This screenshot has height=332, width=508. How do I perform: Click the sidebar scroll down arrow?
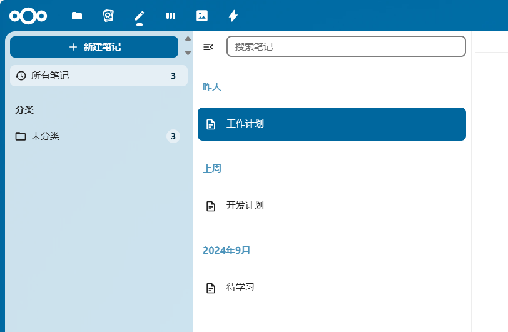(188, 53)
